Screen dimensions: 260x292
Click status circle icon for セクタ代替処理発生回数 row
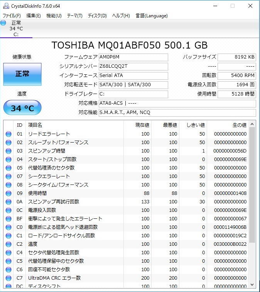click(x=8, y=253)
